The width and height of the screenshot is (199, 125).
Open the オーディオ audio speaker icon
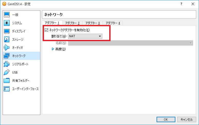[x=7, y=48]
